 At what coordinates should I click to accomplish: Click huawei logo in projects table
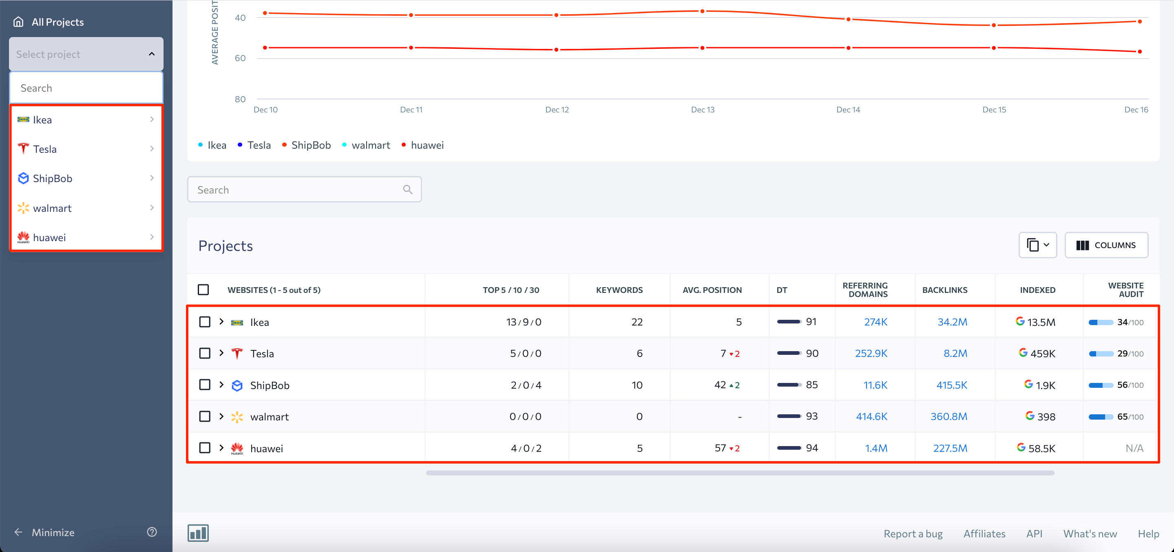coord(237,449)
